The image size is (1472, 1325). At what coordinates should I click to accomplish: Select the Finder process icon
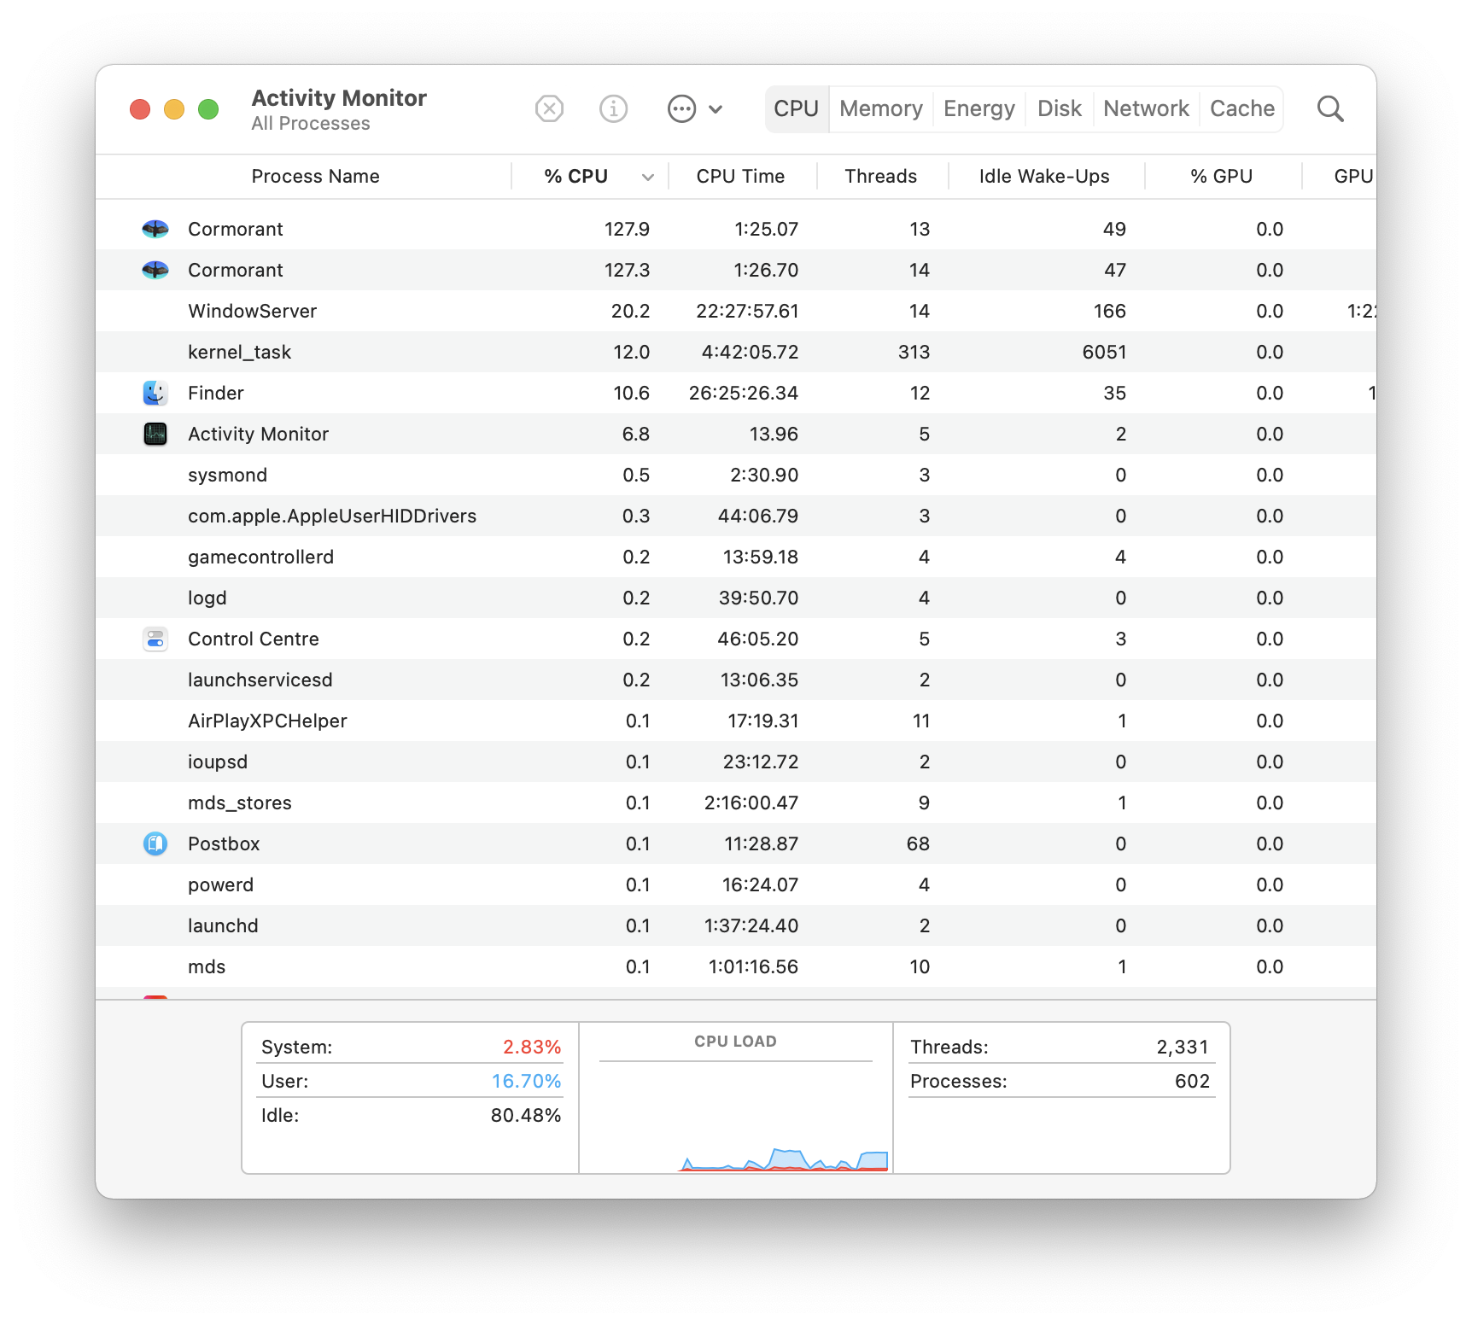[x=155, y=393]
